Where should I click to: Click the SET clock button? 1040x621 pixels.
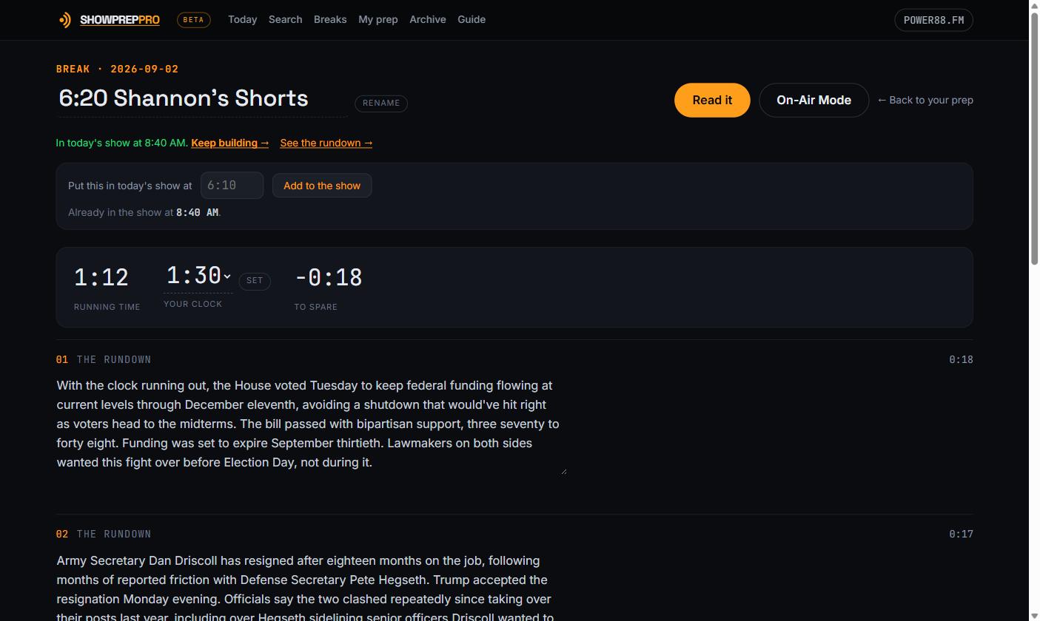tap(255, 281)
